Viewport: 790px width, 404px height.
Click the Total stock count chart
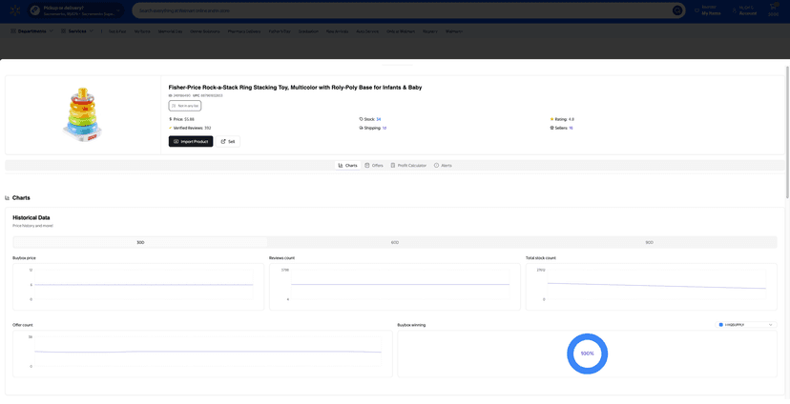click(x=651, y=286)
